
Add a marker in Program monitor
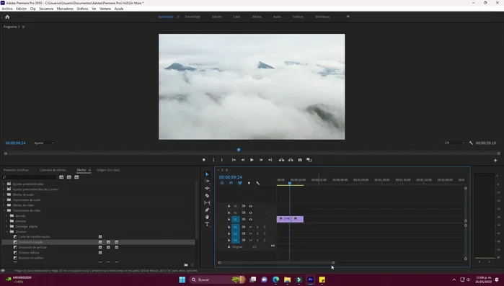click(x=204, y=160)
